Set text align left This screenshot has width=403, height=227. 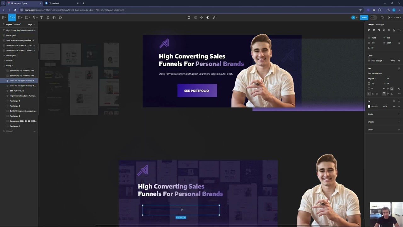(369, 94)
